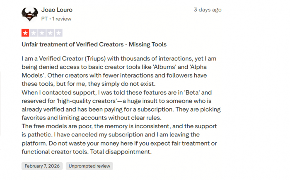Click the "Unprompted review" label
The width and height of the screenshot is (290, 180).
89,166
